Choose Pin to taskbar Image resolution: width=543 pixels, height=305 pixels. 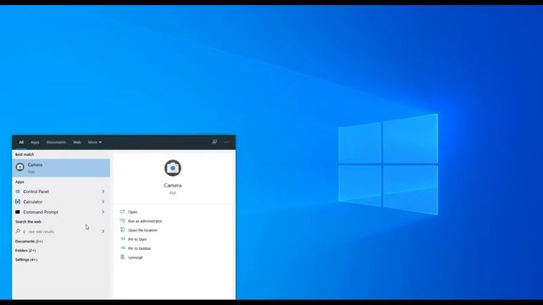tap(139, 248)
